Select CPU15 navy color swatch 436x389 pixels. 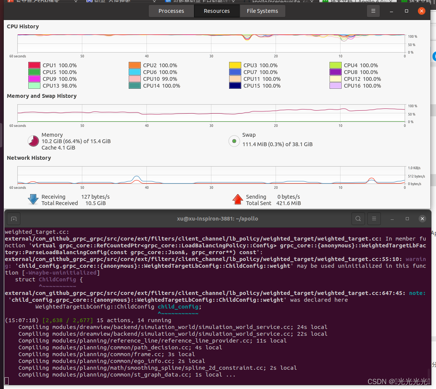point(235,86)
